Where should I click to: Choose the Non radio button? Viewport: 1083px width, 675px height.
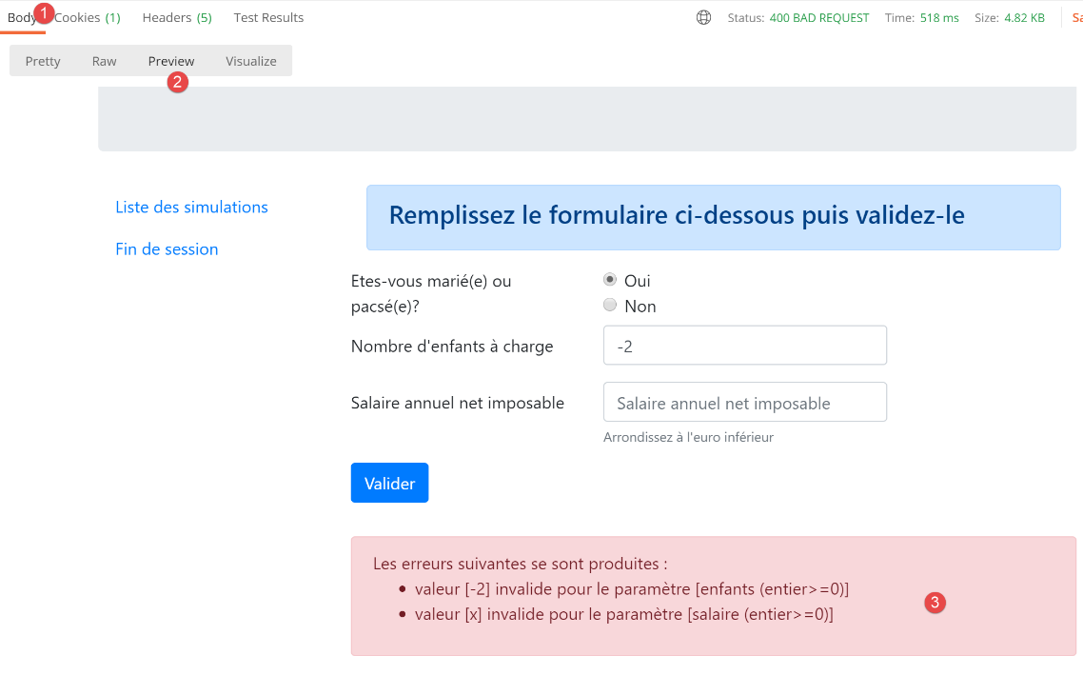pyautogui.click(x=610, y=306)
